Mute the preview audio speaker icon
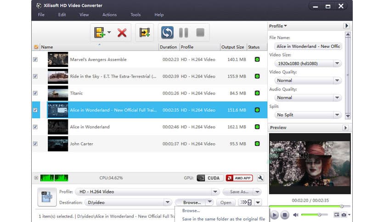384x222 pixels. point(296,215)
